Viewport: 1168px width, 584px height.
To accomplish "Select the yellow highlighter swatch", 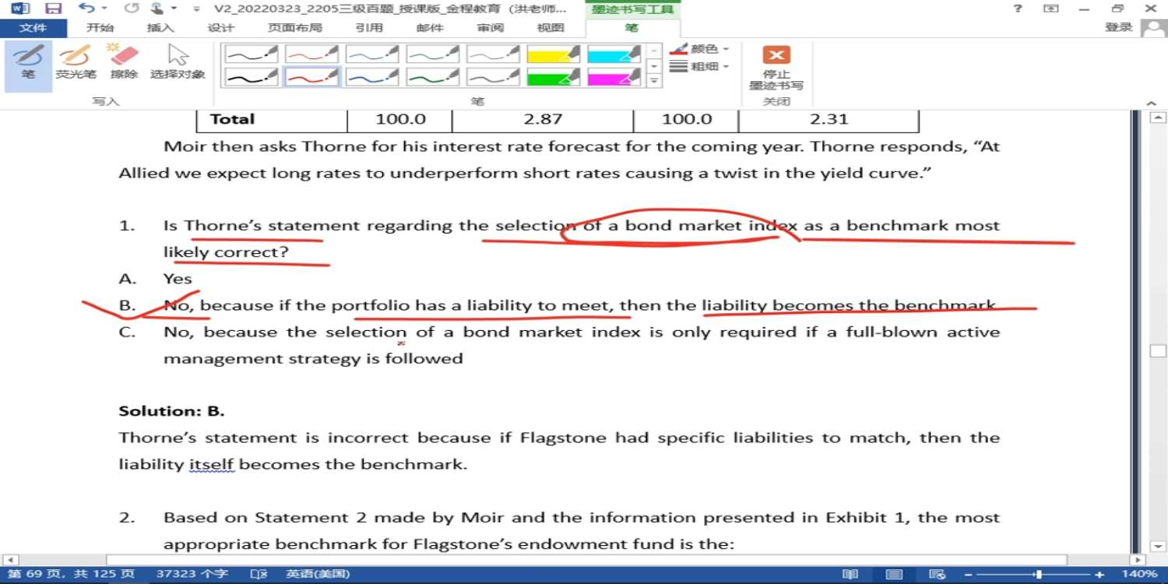I will point(553,54).
